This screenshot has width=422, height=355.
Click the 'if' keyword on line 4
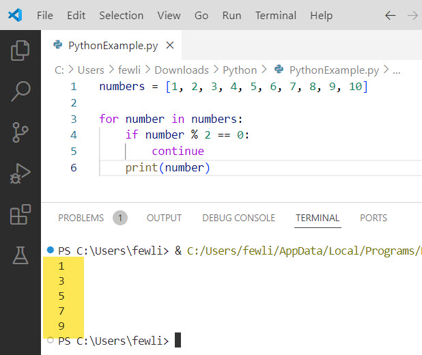[x=132, y=134]
